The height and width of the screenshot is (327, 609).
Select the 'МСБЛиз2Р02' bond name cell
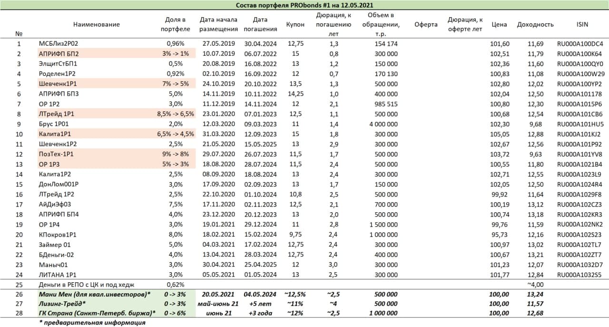[58, 44]
